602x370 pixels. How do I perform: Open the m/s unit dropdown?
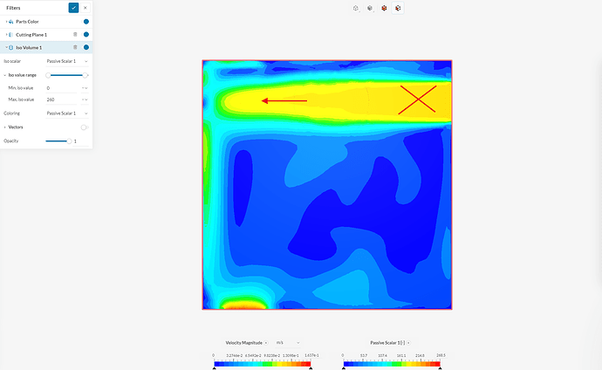coord(288,343)
